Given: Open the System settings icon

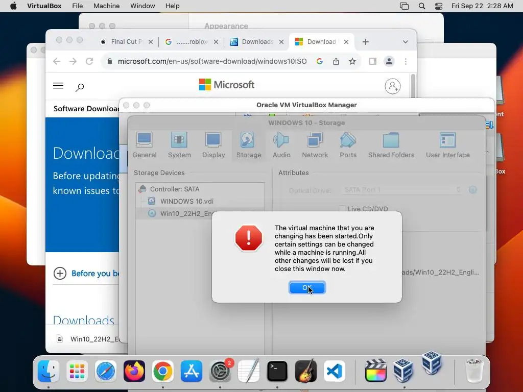Looking at the screenshot, I should 179,145.
